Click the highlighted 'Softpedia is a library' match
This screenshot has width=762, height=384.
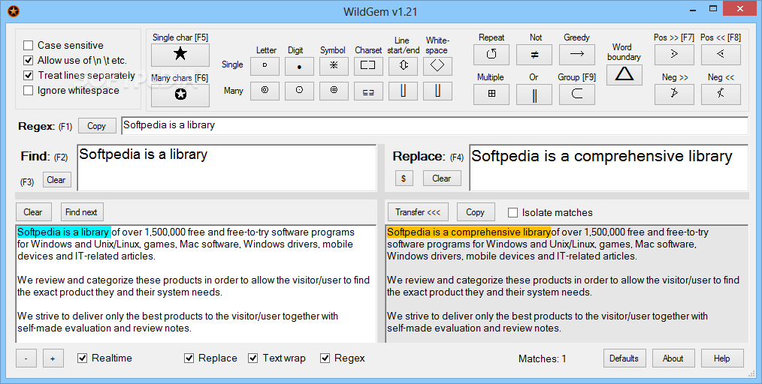pos(64,232)
